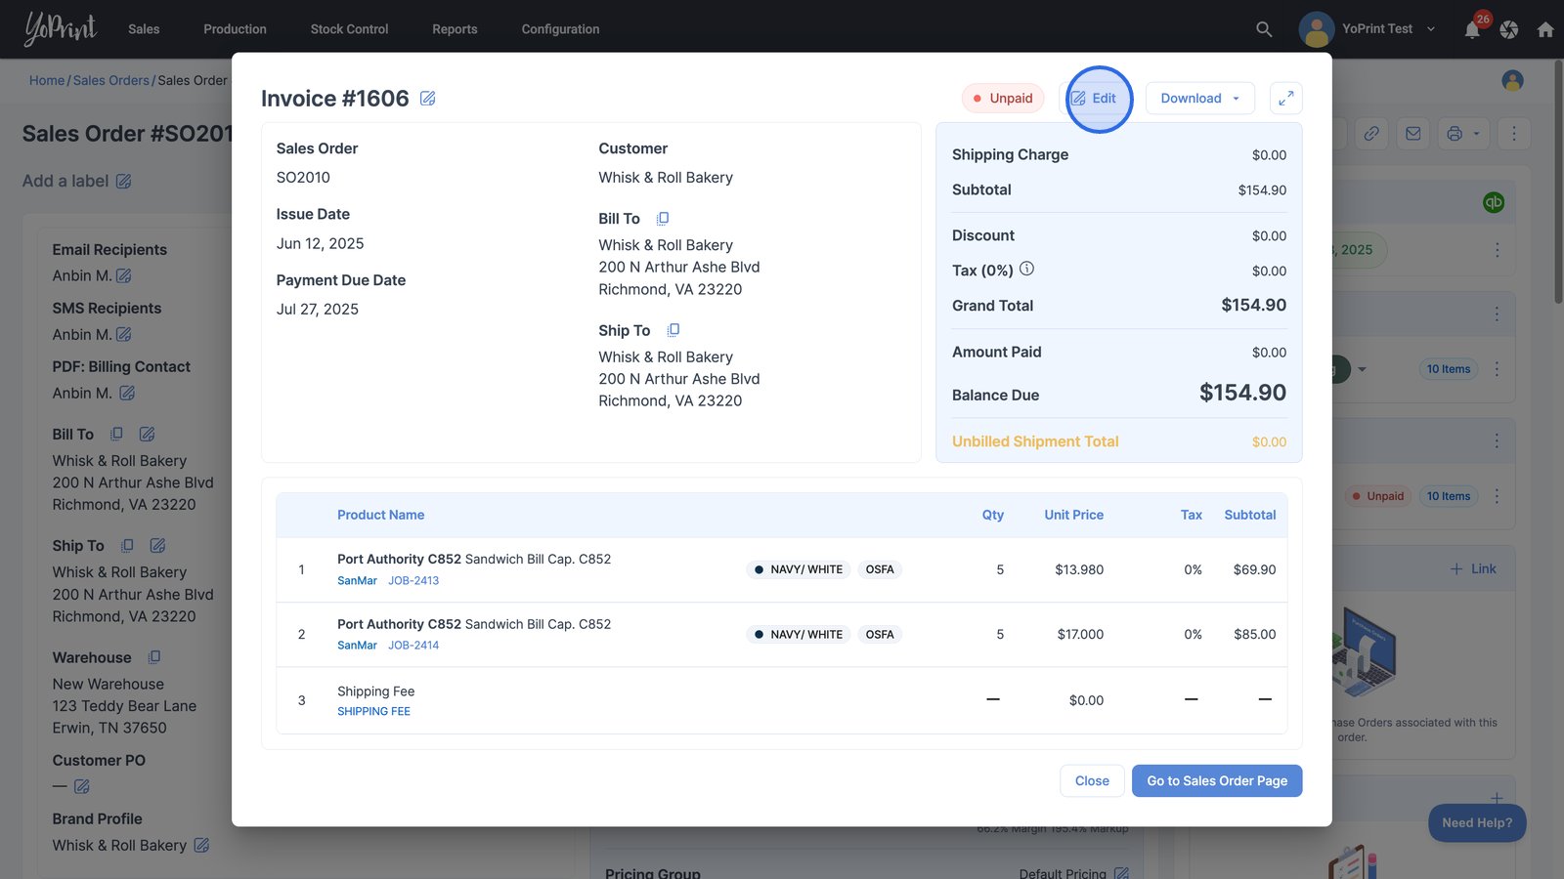Open the search magnifier in top bar
Screen dimensions: 1564x879
(1264, 29)
